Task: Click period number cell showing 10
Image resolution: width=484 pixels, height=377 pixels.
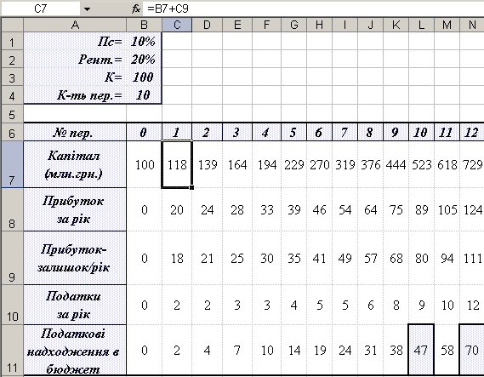Action: tap(421, 132)
